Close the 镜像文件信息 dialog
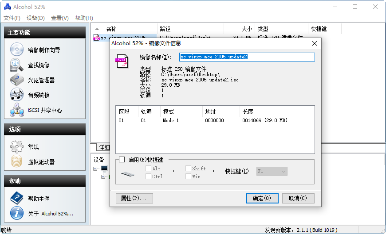This screenshot has height=234, width=386. 315,43
